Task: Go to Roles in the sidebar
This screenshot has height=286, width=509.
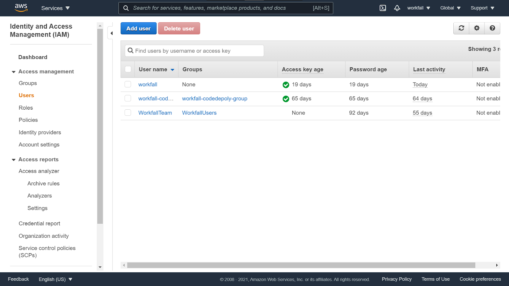Action: click(x=26, y=108)
